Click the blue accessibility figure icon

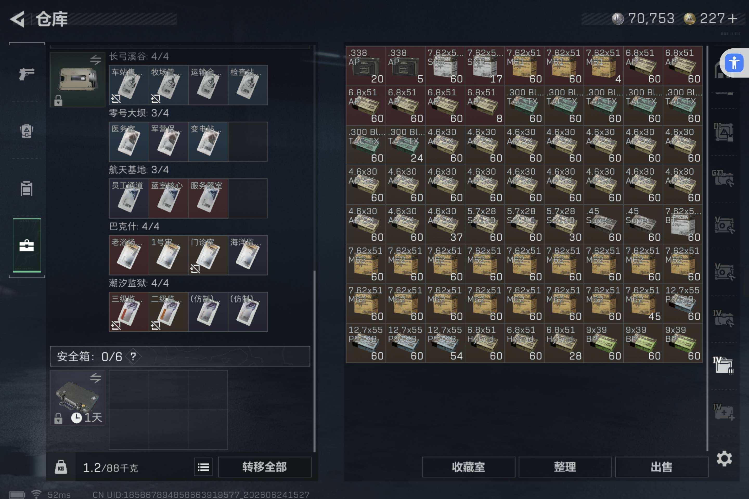pyautogui.click(x=734, y=63)
